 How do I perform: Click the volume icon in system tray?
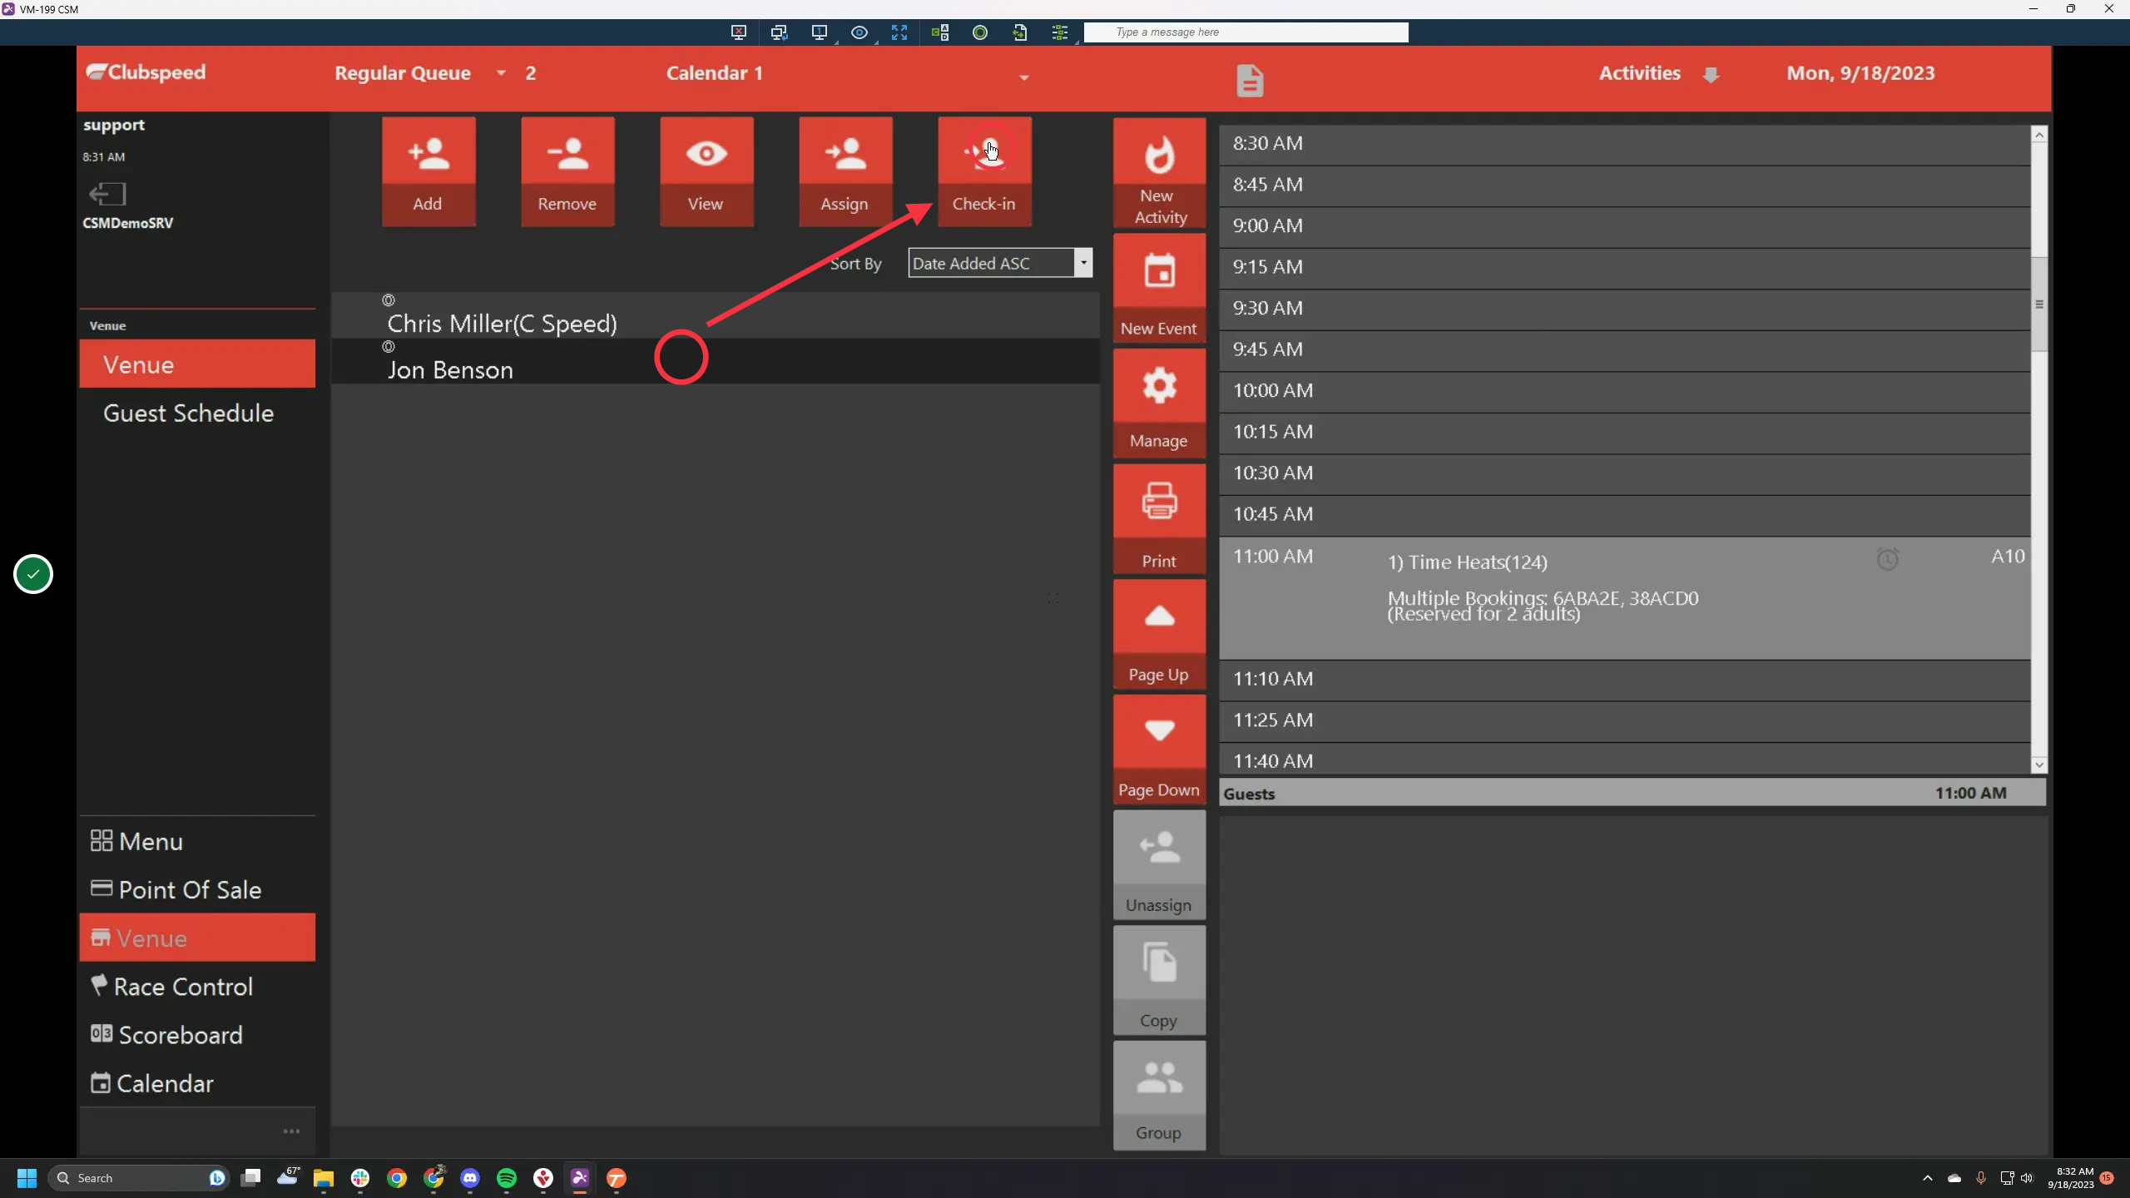pos(2026,1178)
